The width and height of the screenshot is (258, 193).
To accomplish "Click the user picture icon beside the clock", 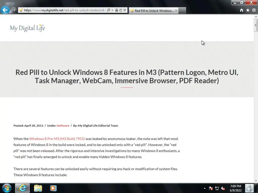I will pyautogui.click(x=249, y=188).
